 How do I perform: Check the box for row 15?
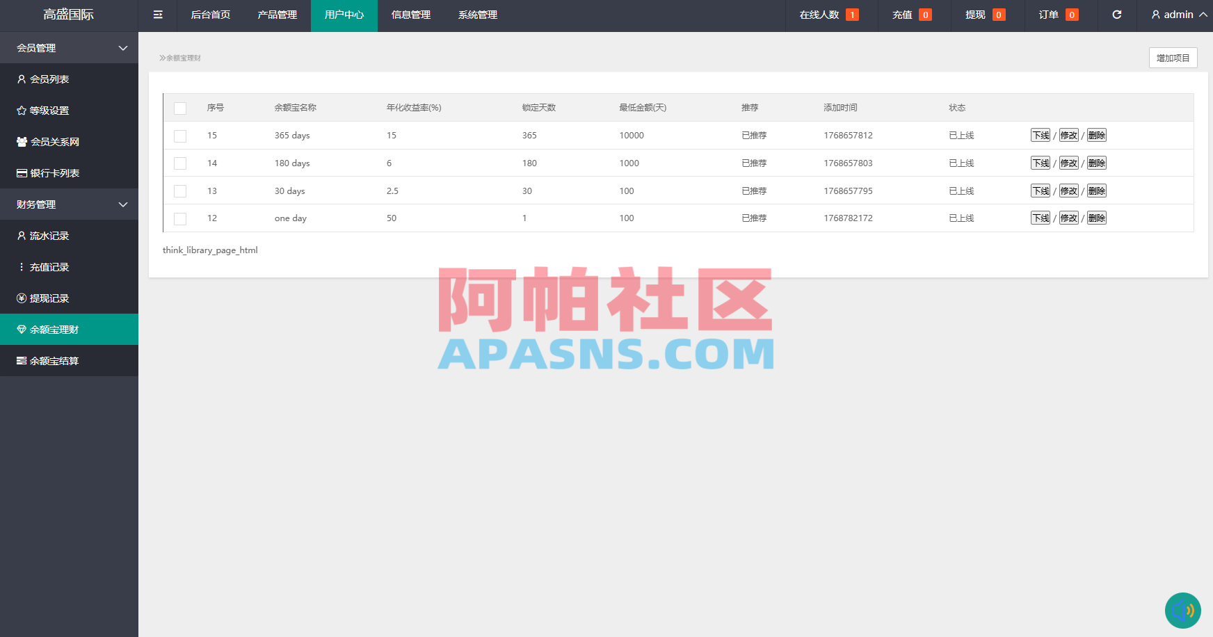(180, 136)
